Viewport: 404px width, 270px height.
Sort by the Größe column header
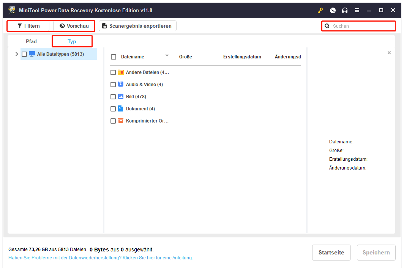[x=186, y=57]
